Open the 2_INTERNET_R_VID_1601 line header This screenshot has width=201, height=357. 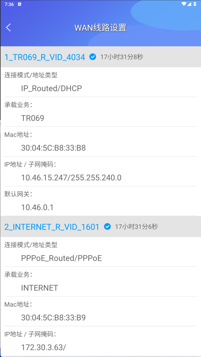click(100, 227)
